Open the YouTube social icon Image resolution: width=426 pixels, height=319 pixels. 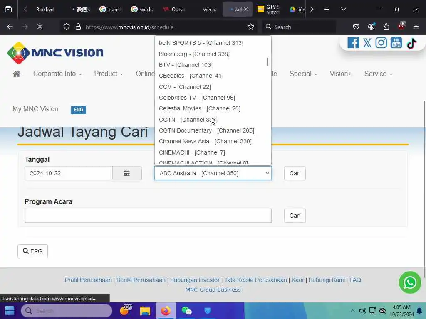(x=396, y=43)
